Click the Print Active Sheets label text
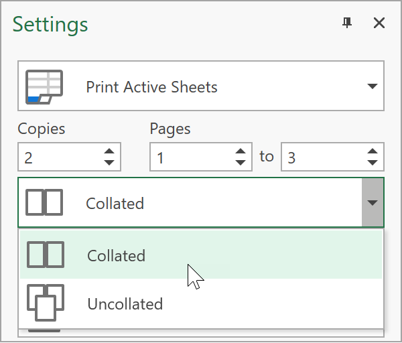402x343 pixels. click(x=151, y=87)
